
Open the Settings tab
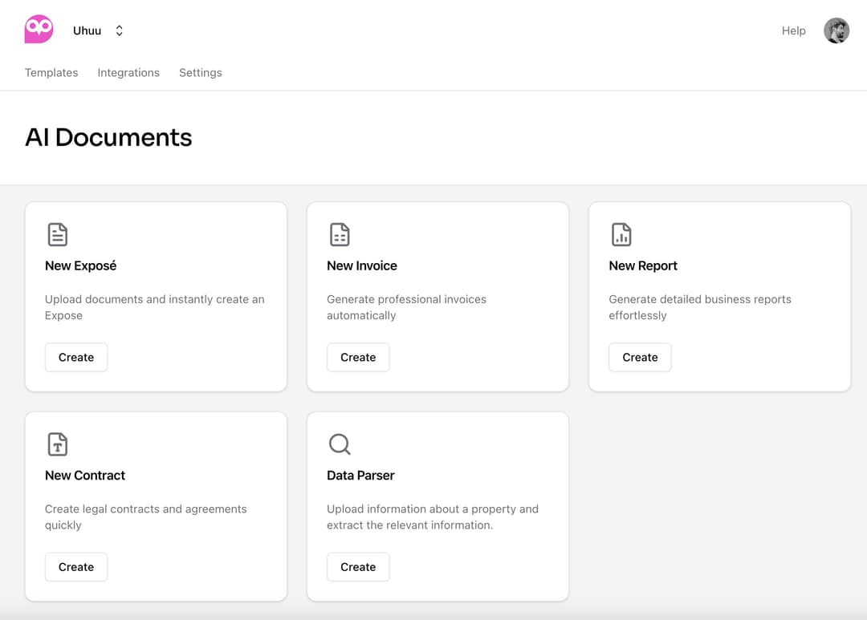point(201,72)
